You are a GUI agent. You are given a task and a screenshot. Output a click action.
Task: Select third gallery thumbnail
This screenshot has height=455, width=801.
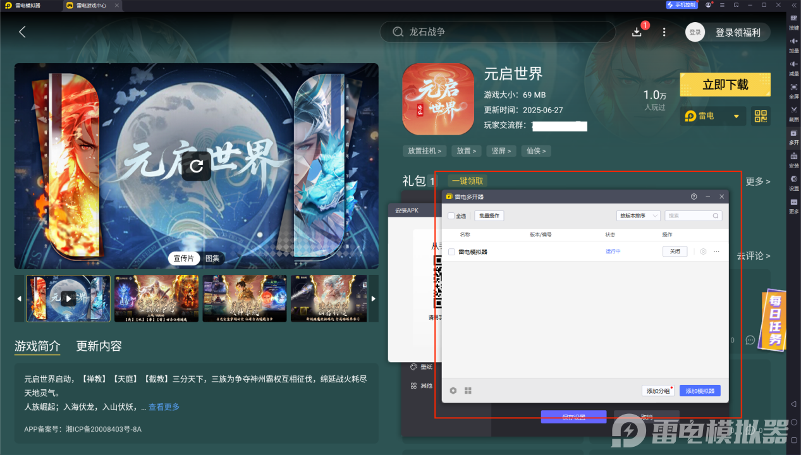(245, 298)
